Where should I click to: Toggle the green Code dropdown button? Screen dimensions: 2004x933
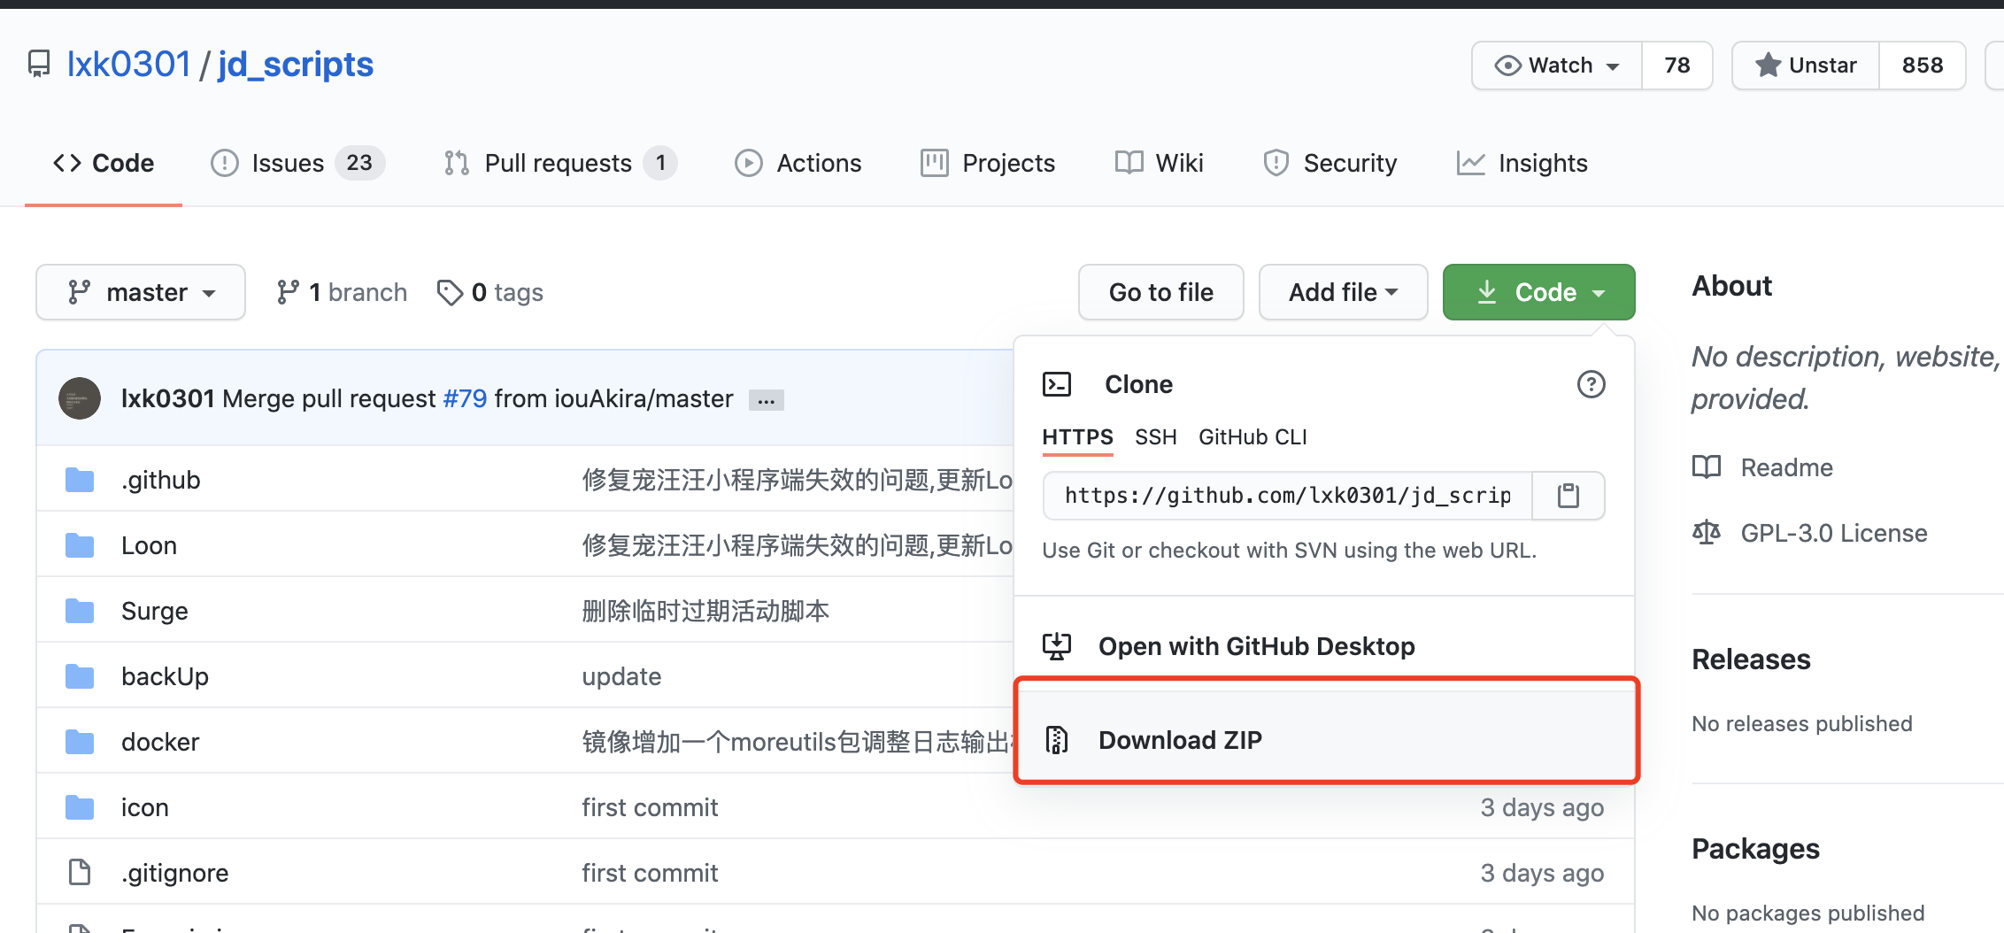(x=1539, y=292)
